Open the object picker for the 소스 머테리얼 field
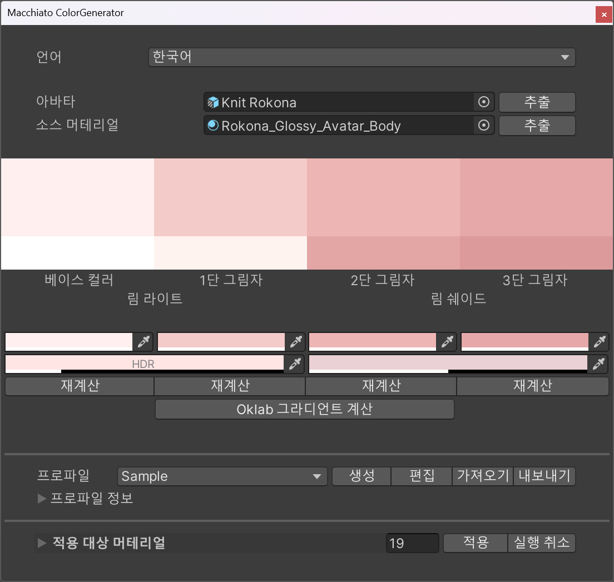This screenshot has height=582, width=614. 484,125
